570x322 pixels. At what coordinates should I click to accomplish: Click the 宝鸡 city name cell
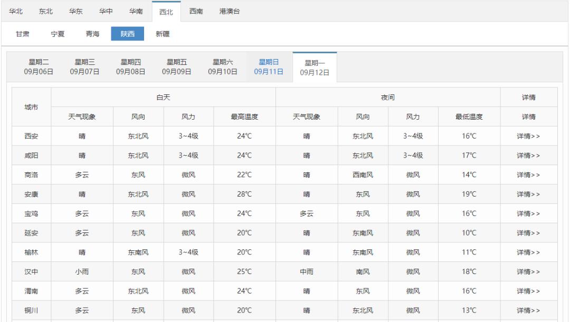tap(31, 214)
